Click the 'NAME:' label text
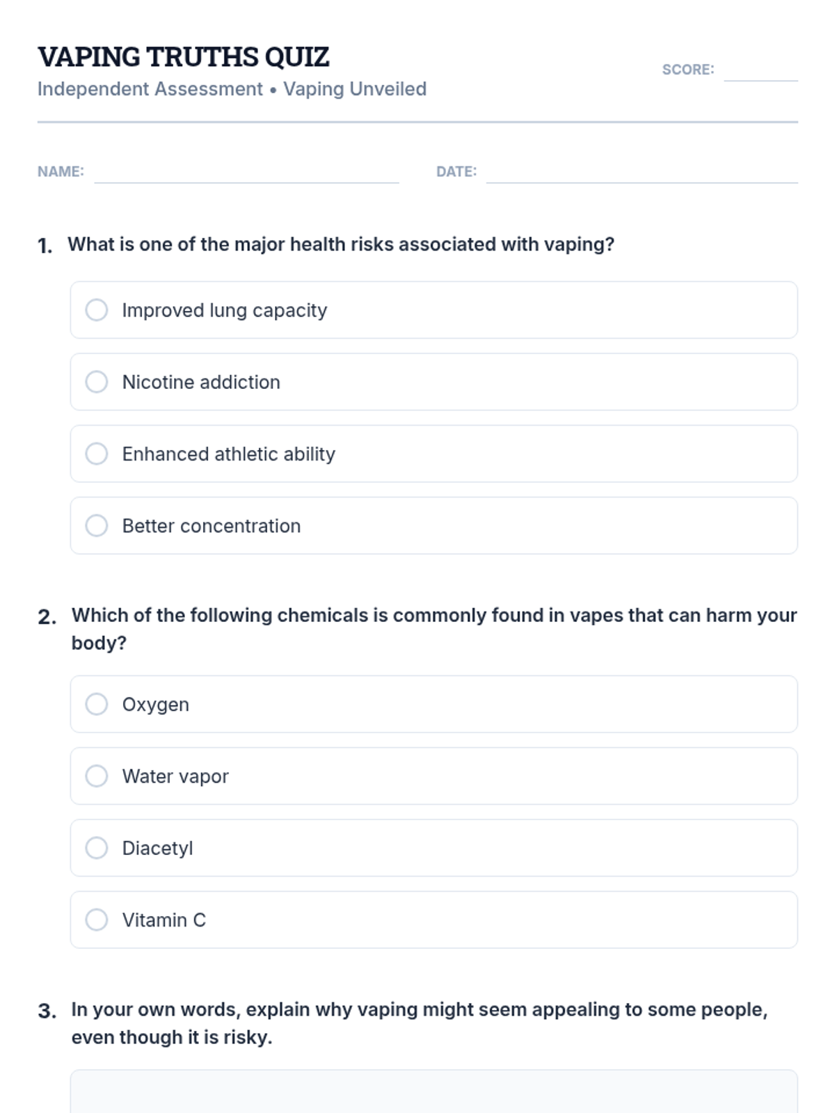Image resolution: width=835 pixels, height=1113 pixels. (x=61, y=172)
